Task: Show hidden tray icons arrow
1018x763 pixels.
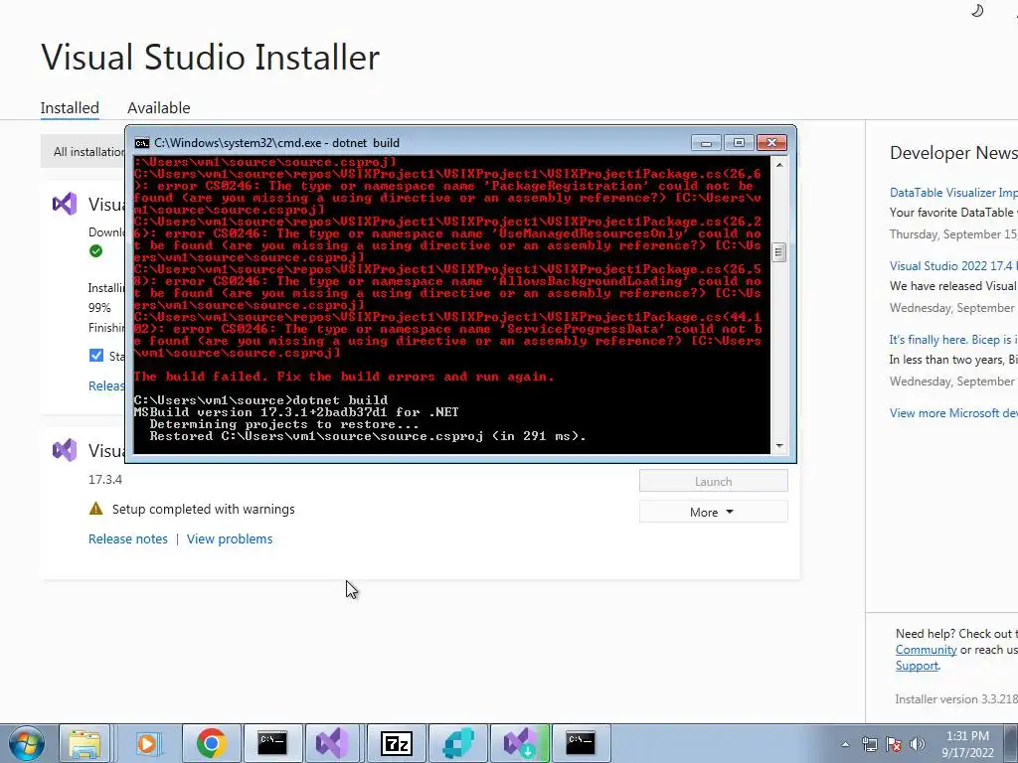Action: (845, 744)
